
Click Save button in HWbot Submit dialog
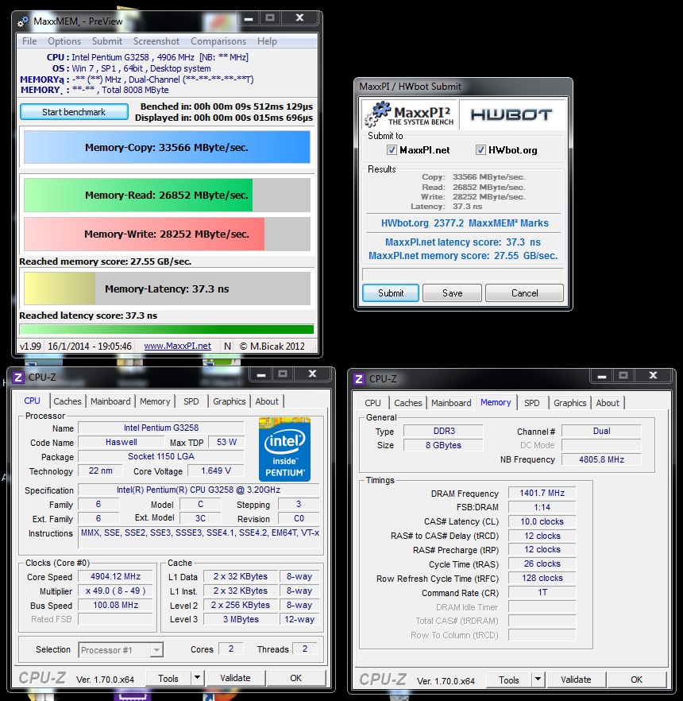click(452, 292)
